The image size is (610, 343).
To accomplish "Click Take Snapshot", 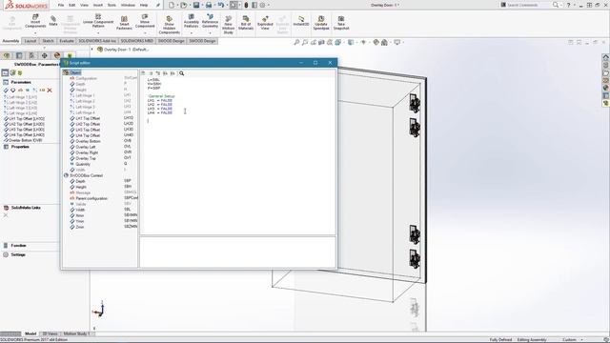I will point(341,23).
